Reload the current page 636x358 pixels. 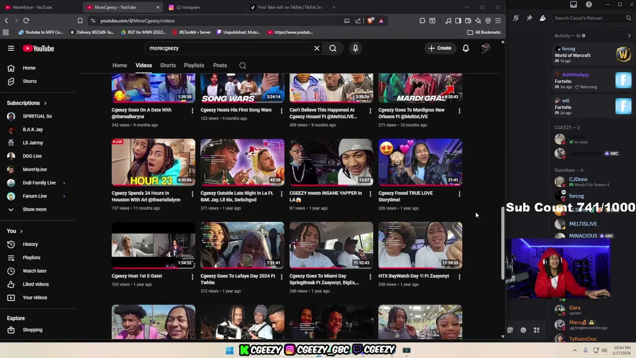26,20
